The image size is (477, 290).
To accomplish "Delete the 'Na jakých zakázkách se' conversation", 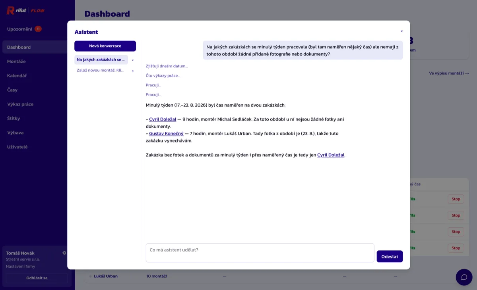I will (133, 60).
